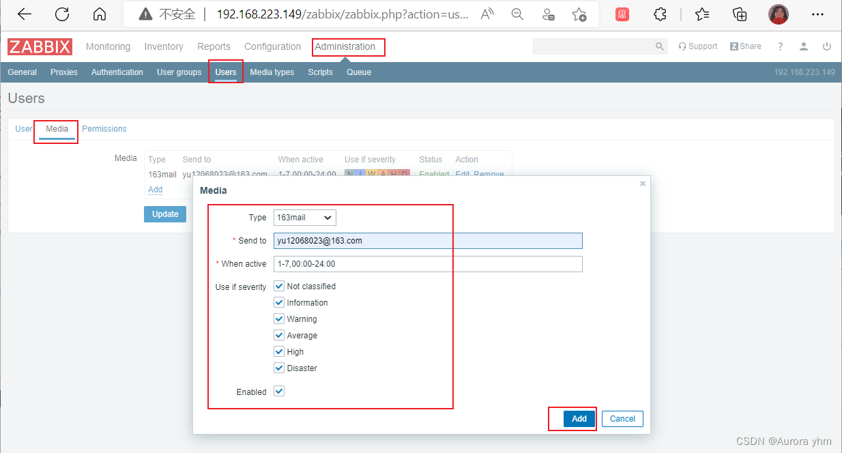Viewport: 842px width, 453px height.
Task: Go to Media types submenu
Action: coord(272,72)
